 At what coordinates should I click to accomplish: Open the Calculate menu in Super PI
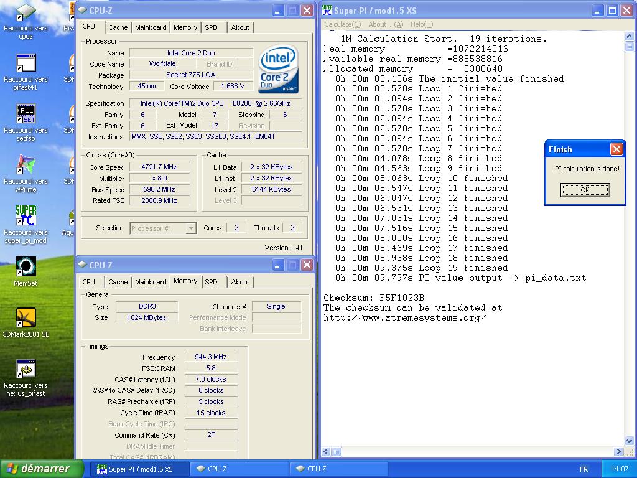(x=343, y=24)
